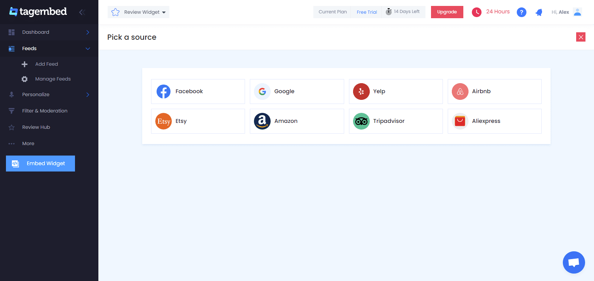Choose Airbnb as the source
This screenshot has width=594, height=281.
(495, 91)
